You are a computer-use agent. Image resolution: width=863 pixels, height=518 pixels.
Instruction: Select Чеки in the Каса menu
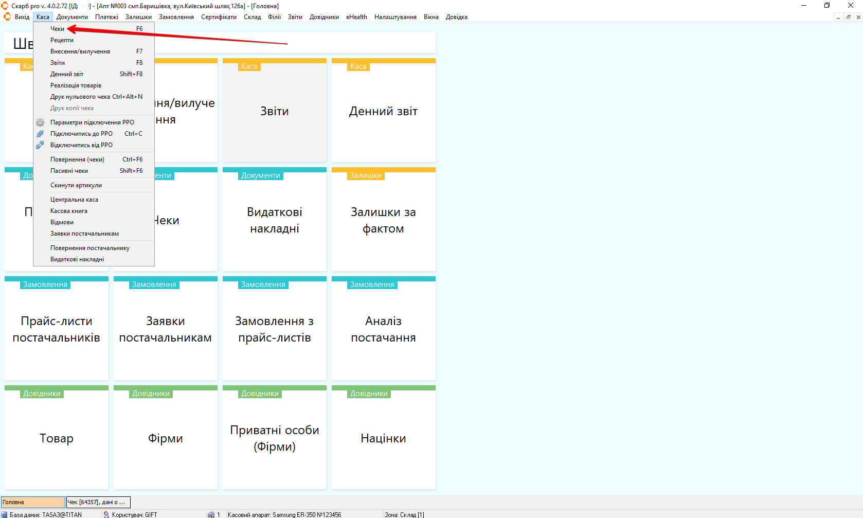(x=58, y=29)
